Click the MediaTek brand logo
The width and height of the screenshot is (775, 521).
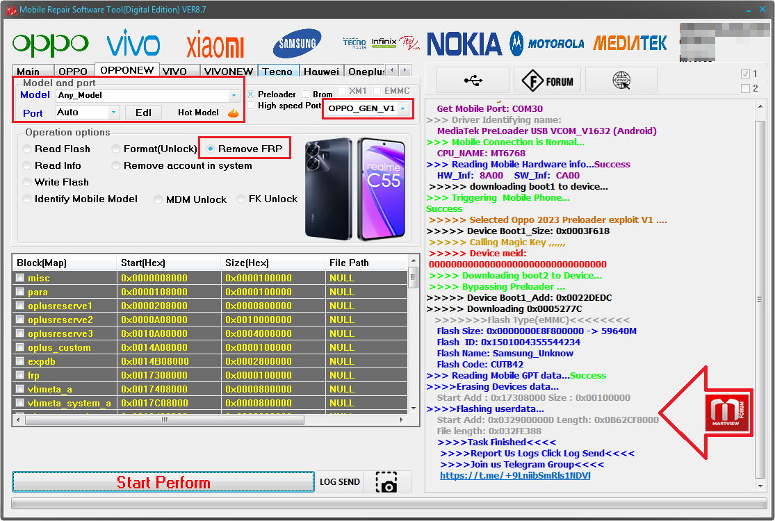click(x=630, y=44)
